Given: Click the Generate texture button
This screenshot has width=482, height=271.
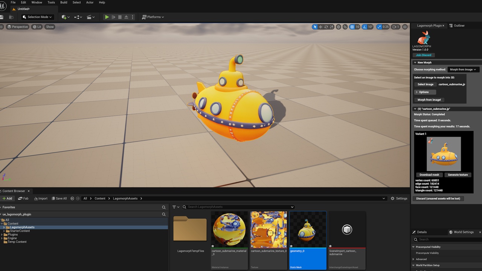Looking at the screenshot, I should coord(458,175).
